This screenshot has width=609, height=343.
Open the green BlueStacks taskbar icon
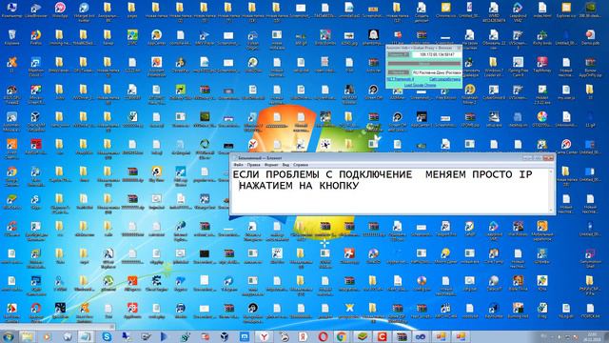(363, 336)
